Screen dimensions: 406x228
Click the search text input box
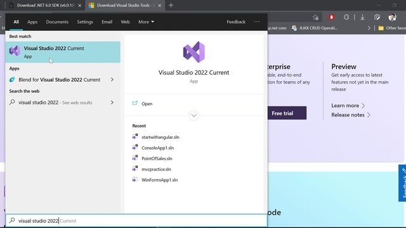[x=136, y=220]
